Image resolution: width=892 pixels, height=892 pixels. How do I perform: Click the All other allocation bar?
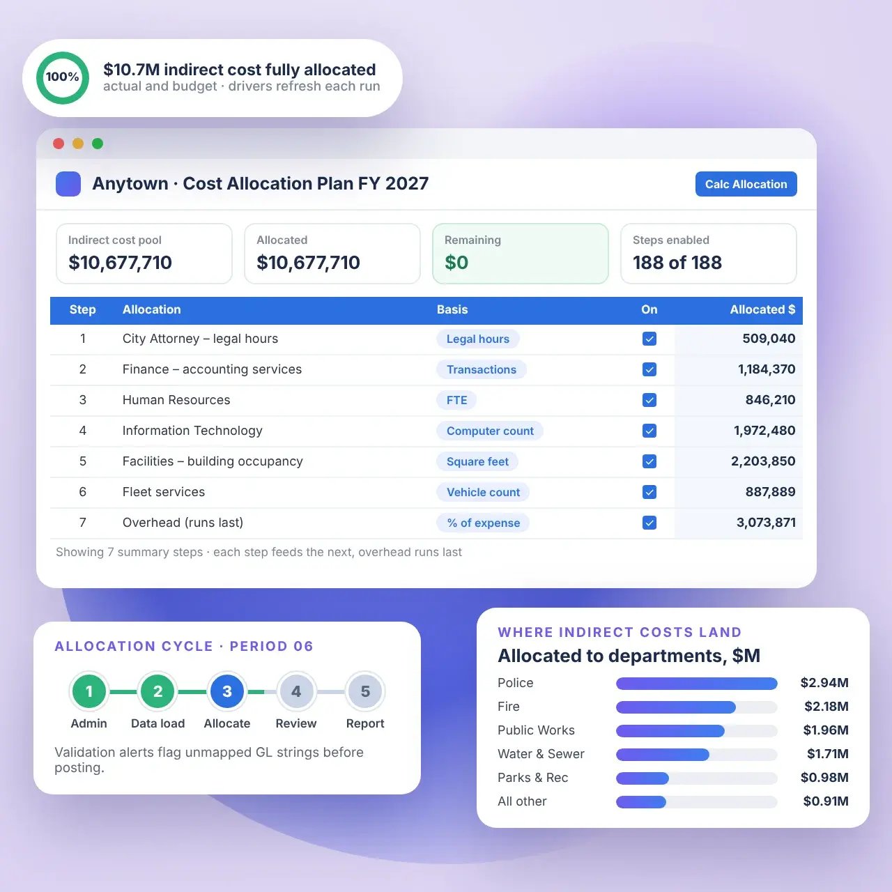697,802
